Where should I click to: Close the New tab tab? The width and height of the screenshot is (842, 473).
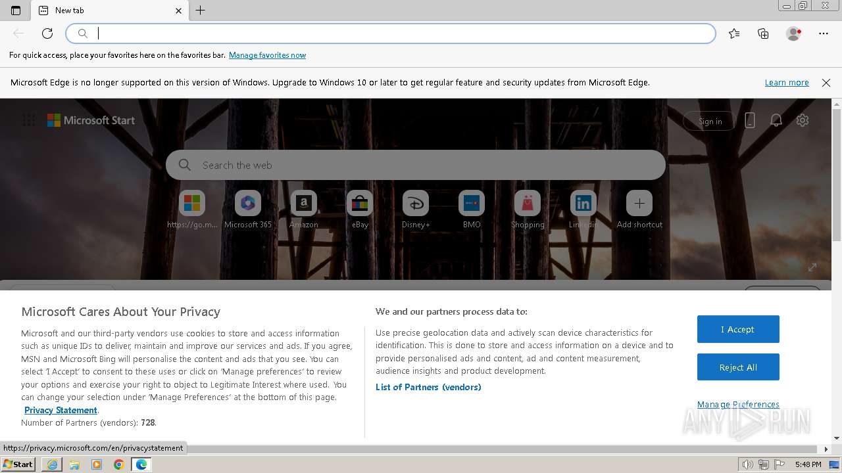coord(178,11)
